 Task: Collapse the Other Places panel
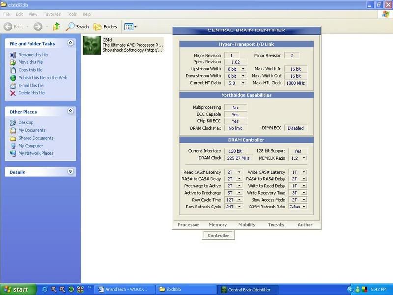pos(70,111)
